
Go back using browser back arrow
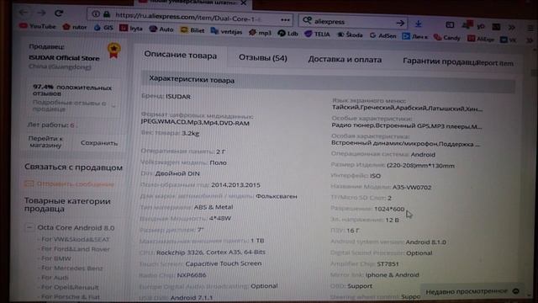click(x=24, y=13)
